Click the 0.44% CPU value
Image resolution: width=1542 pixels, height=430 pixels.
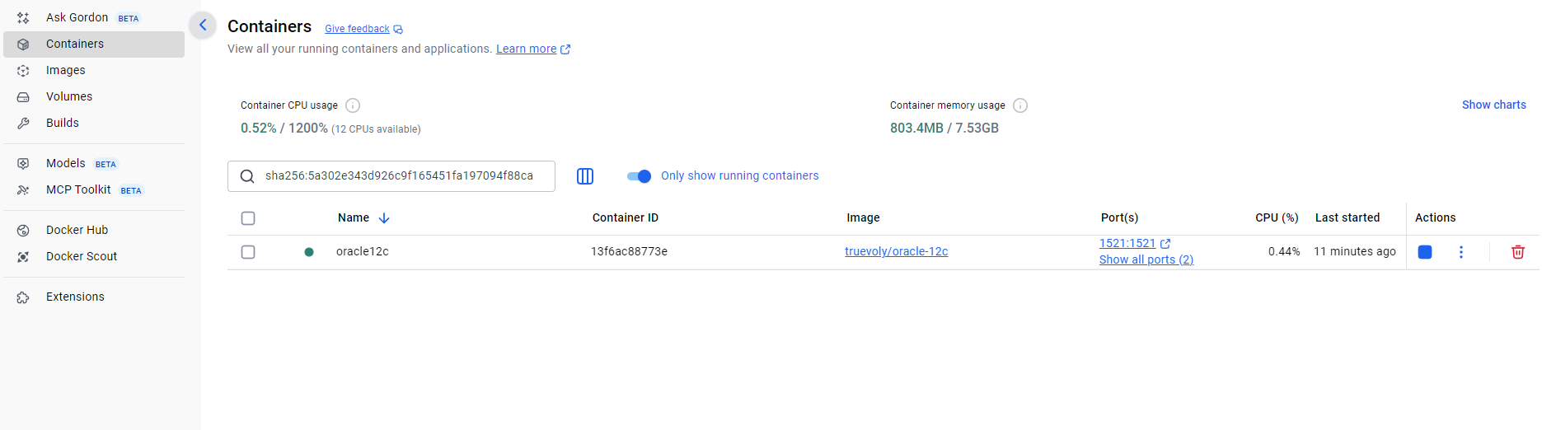click(x=1284, y=252)
